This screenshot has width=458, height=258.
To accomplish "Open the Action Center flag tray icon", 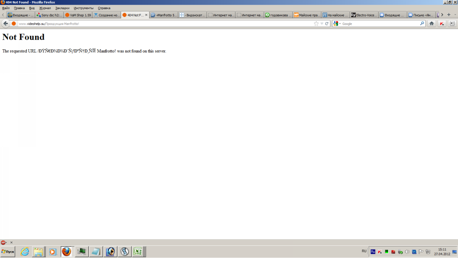I will pos(421,252).
